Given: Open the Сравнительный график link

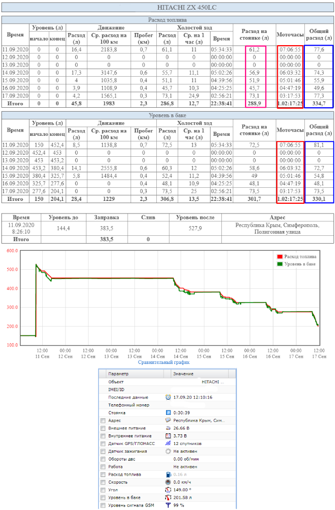Looking at the screenshot, I should (164, 362).
